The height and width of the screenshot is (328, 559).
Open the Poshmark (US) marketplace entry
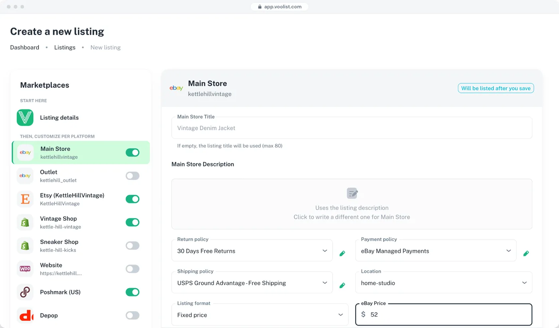81,292
